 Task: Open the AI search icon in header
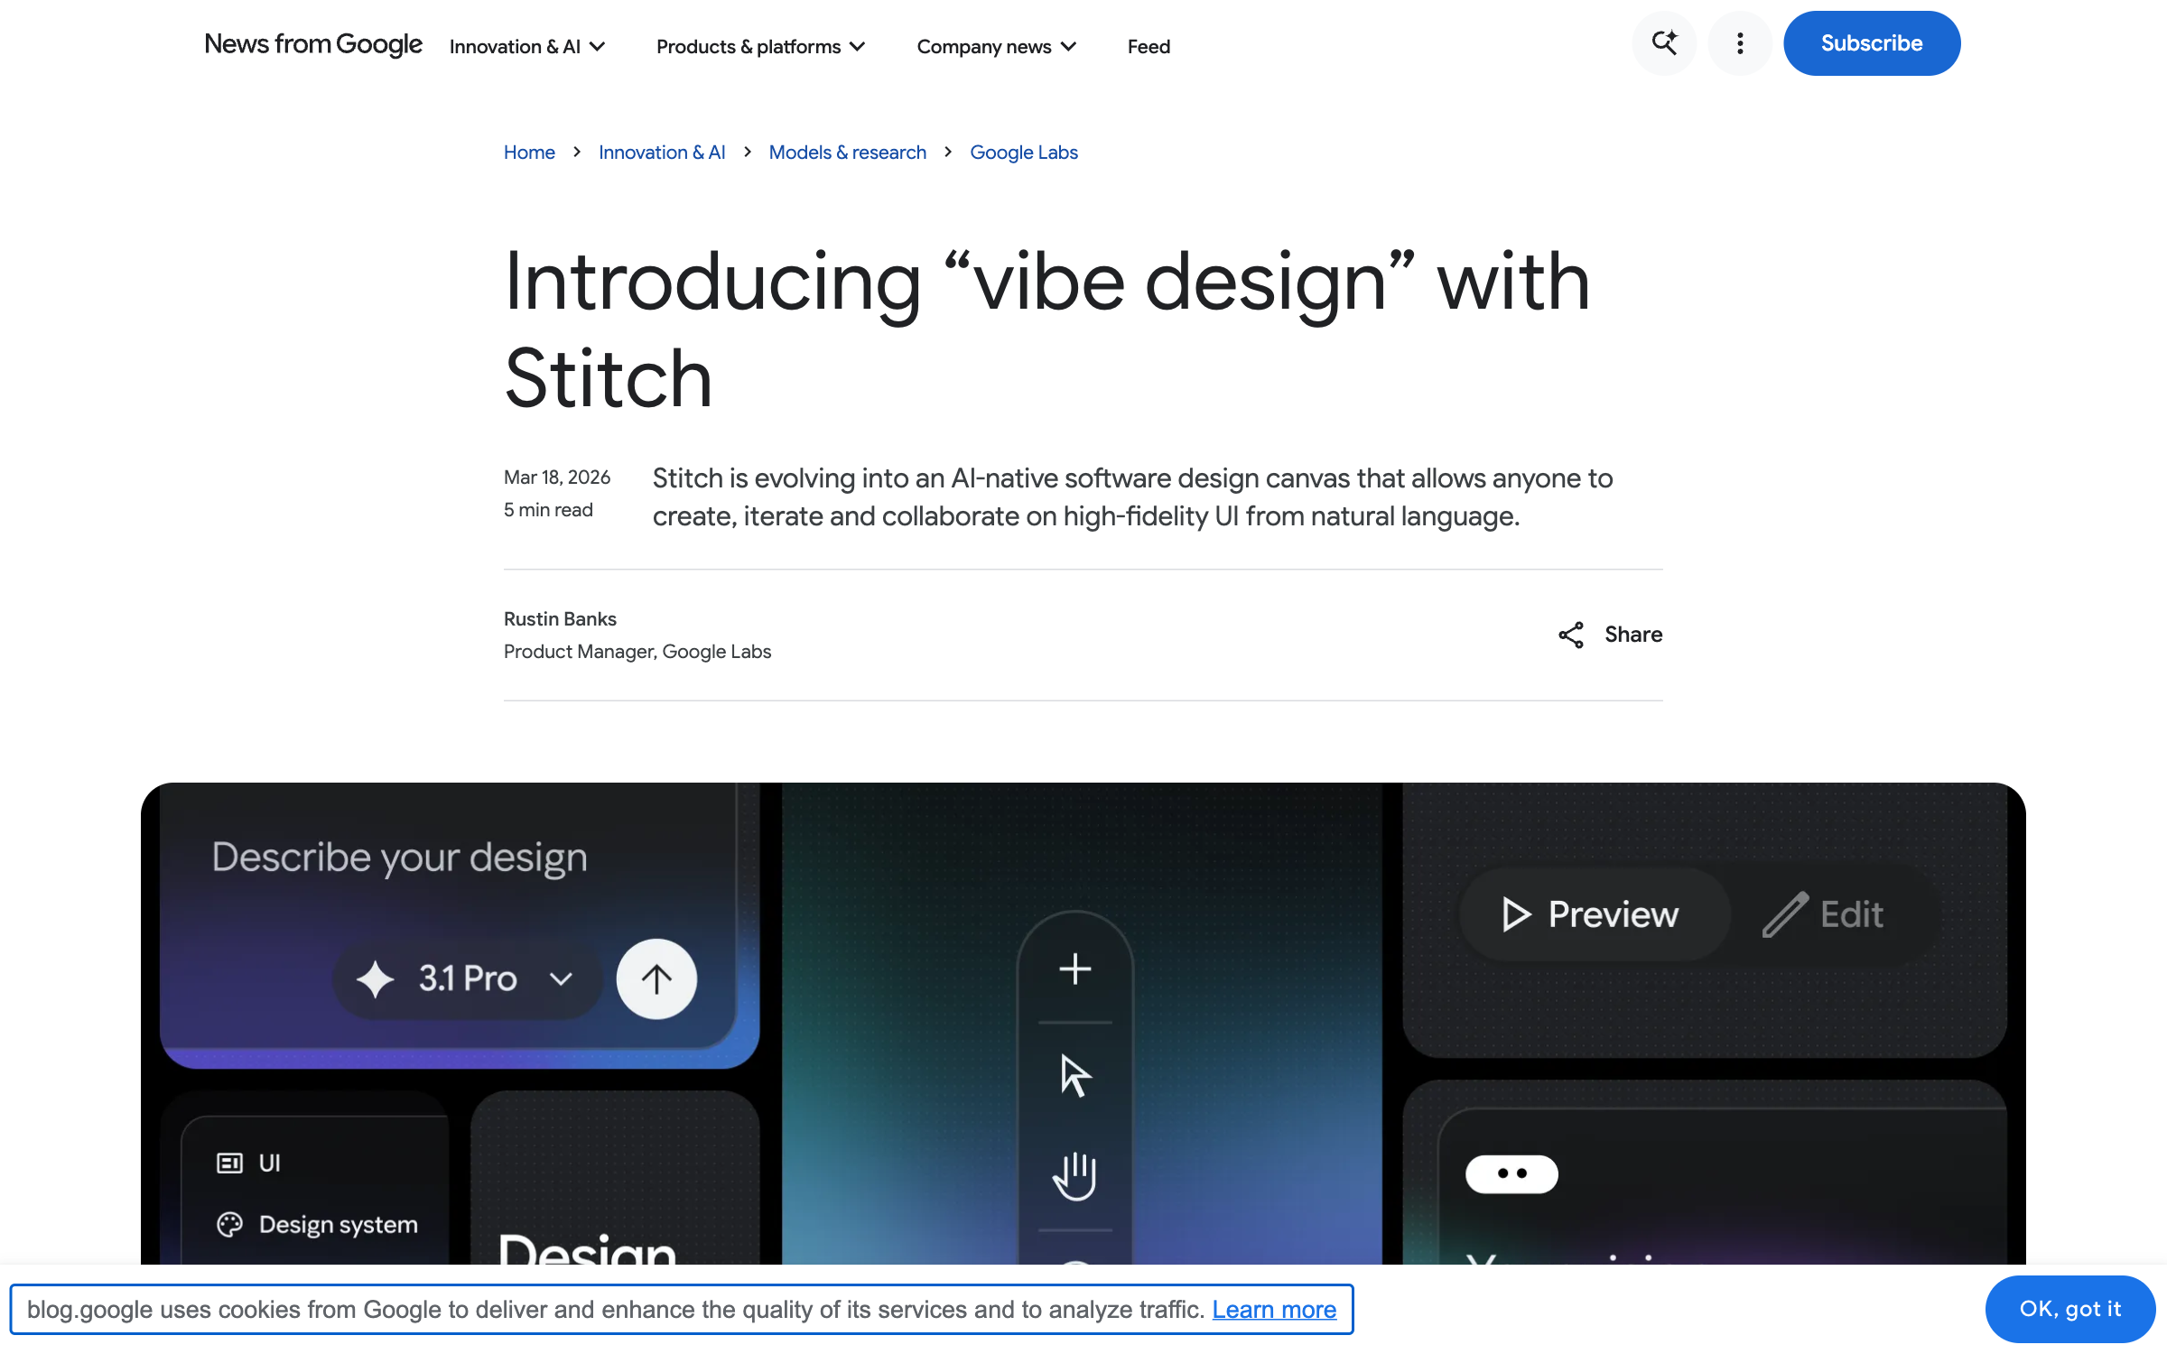click(x=1664, y=43)
